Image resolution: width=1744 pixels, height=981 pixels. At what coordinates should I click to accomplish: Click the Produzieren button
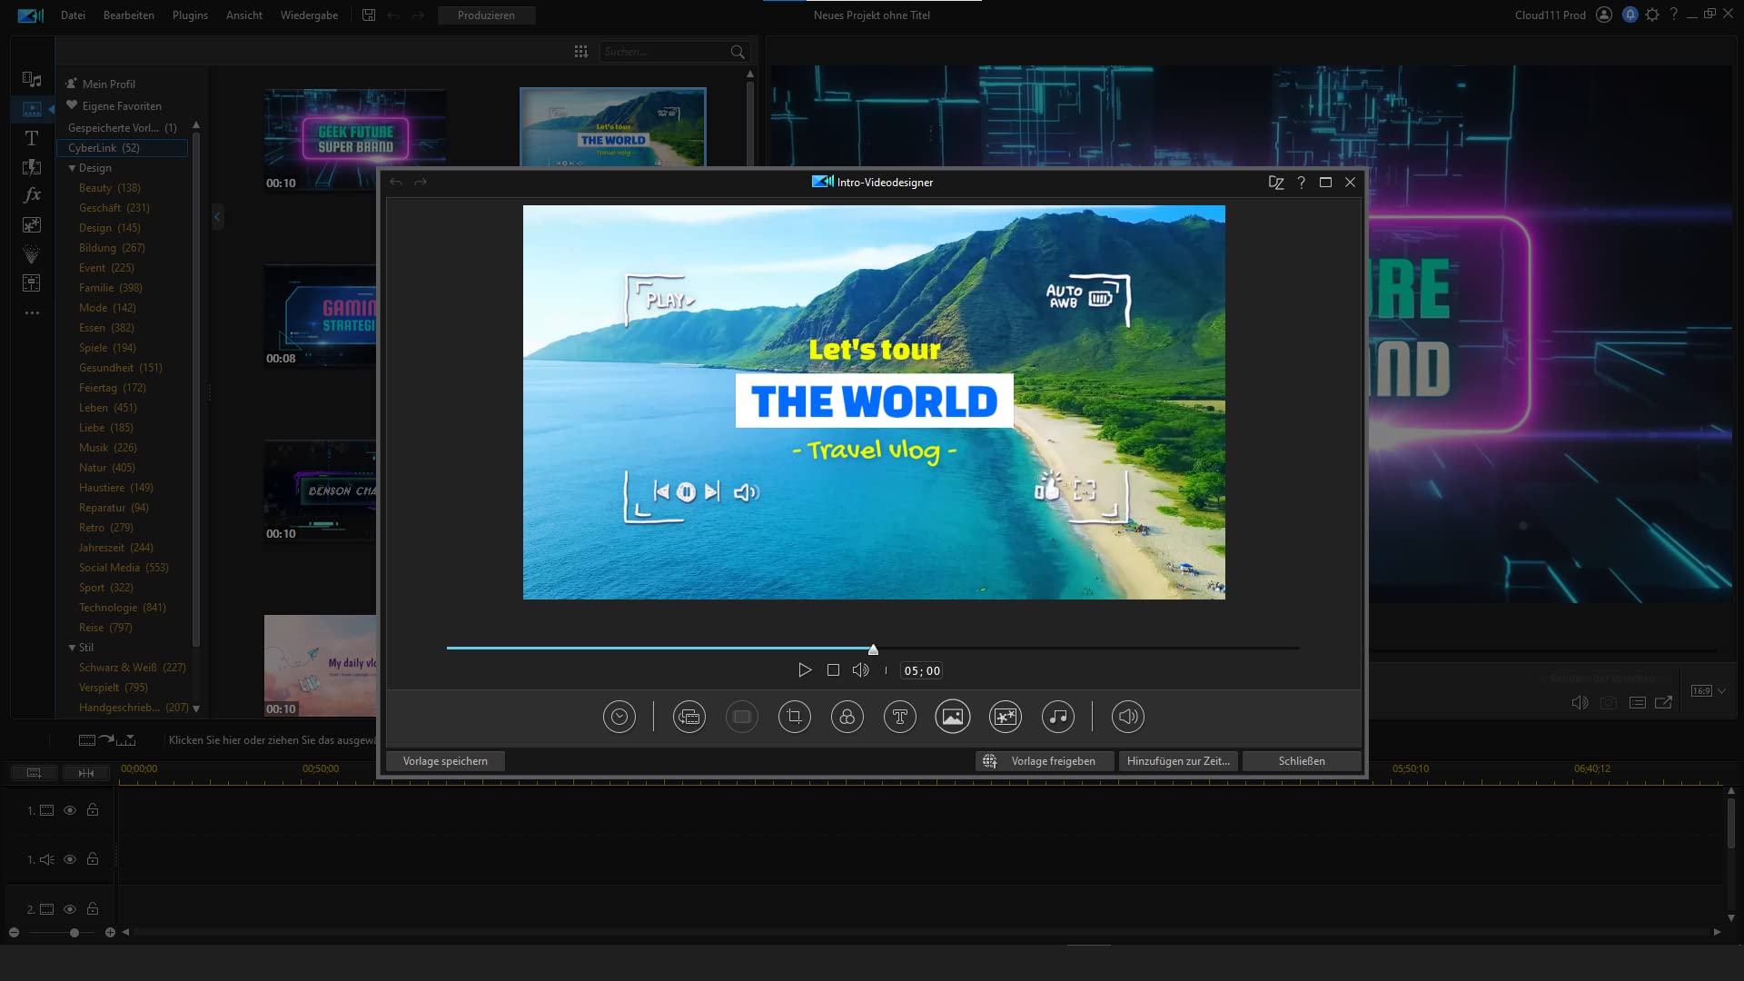[486, 15]
